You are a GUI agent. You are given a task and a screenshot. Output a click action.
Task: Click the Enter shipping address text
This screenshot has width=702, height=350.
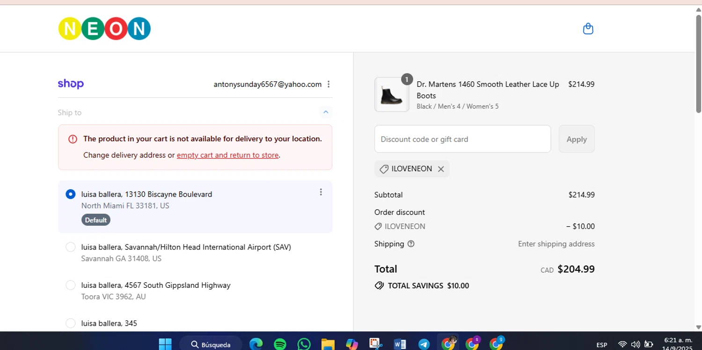point(556,244)
